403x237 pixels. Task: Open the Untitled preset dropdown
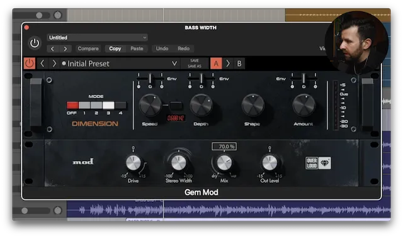pos(98,38)
